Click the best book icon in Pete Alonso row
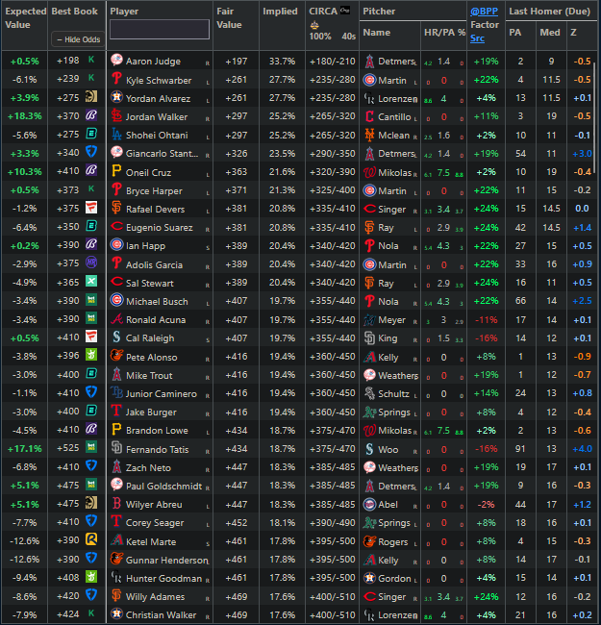Image resolution: width=601 pixels, height=625 pixels. (91, 355)
